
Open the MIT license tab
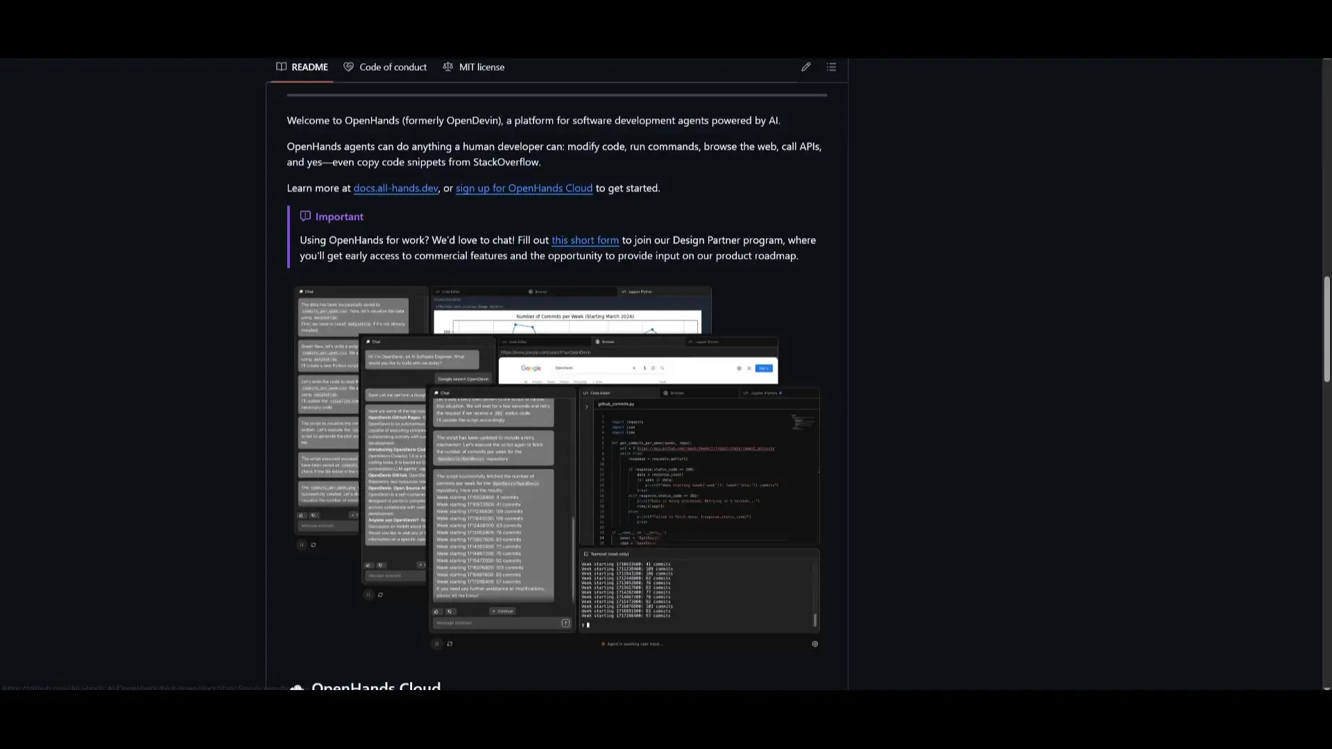[x=474, y=67]
